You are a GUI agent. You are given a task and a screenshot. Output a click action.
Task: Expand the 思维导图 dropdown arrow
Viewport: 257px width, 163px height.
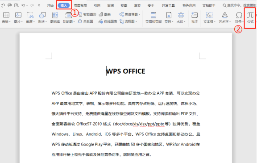tap(139, 15)
